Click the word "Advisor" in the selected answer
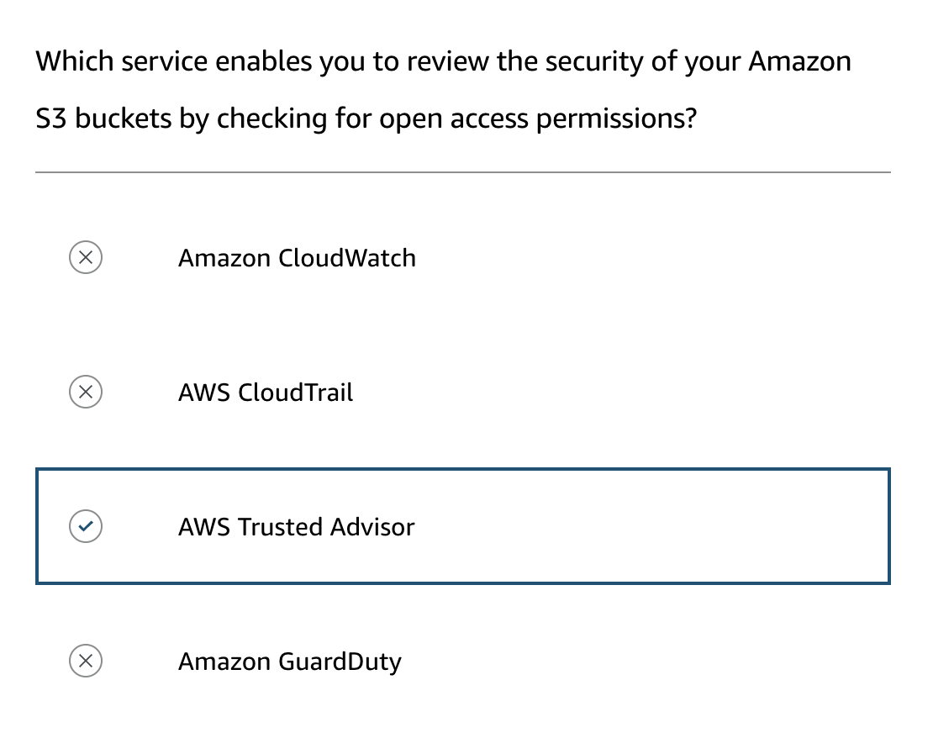 coord(372,527)
